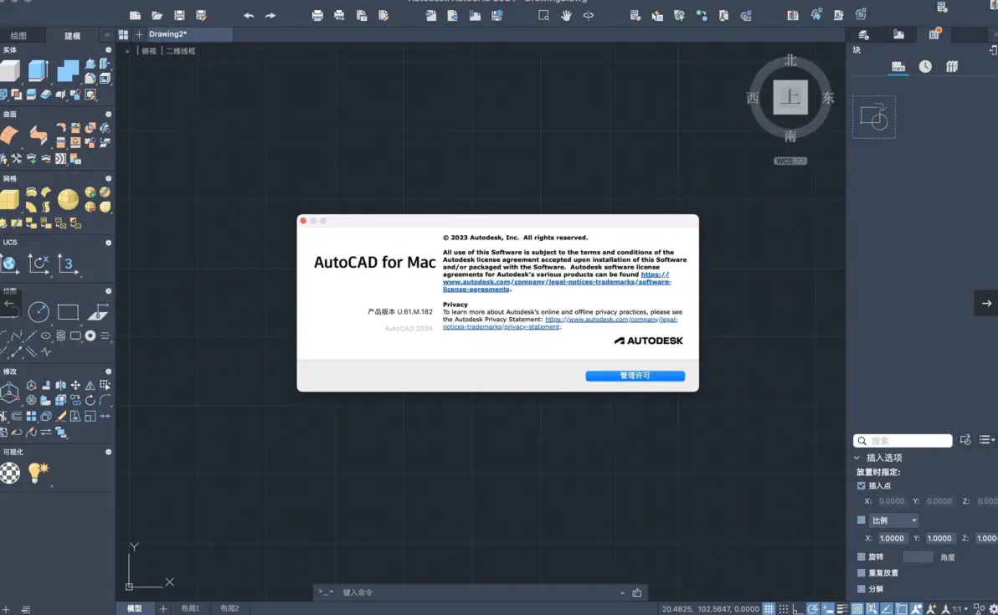Switch to the 模型 tab
This screenshot has height=615, width=998.
(x=134, y=608)
